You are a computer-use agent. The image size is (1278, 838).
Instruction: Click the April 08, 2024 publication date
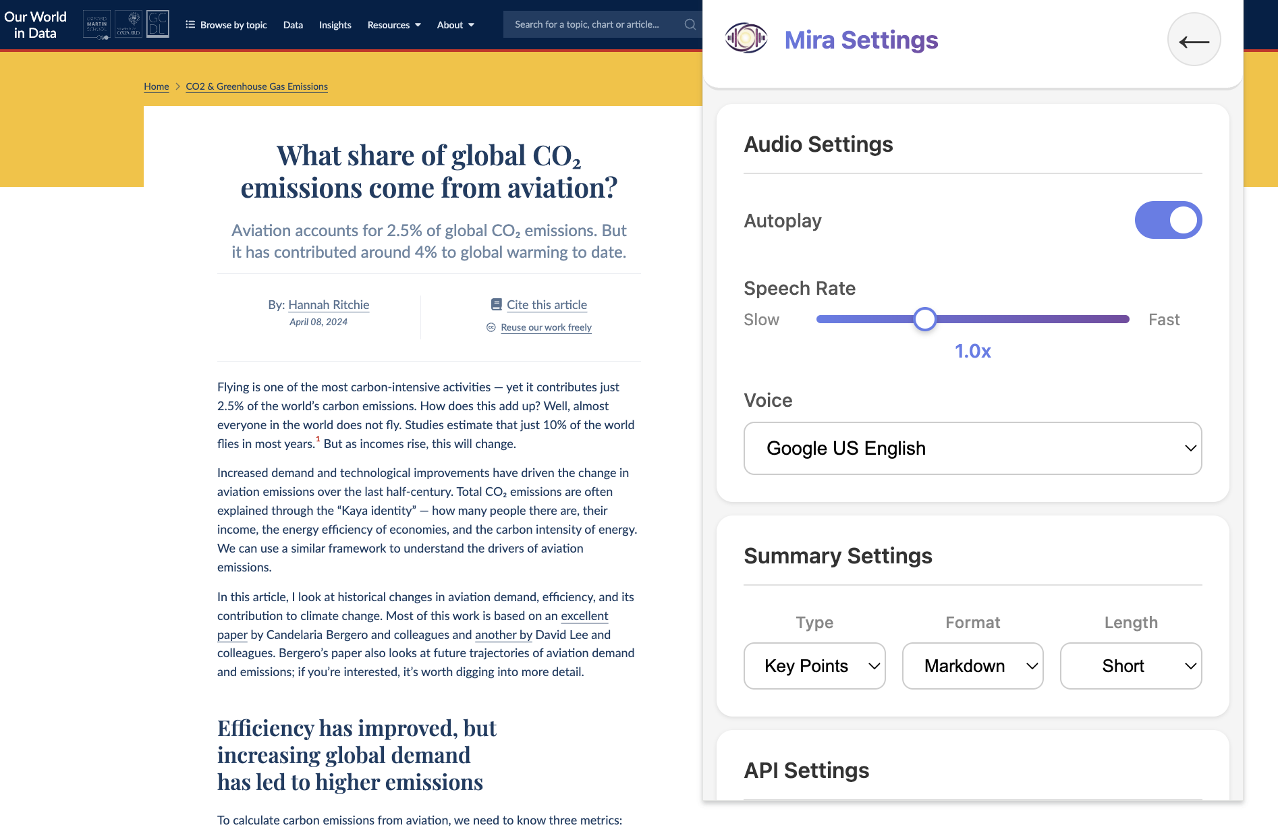pos(318,322)
